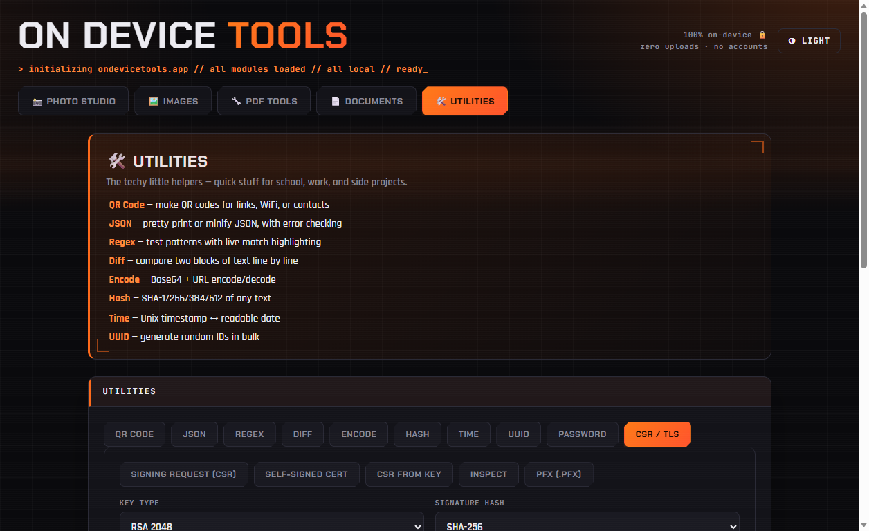The image size is (869, 531).
Task: Click the 'JSON' highlighted label in list
Action: pos(120,223)
